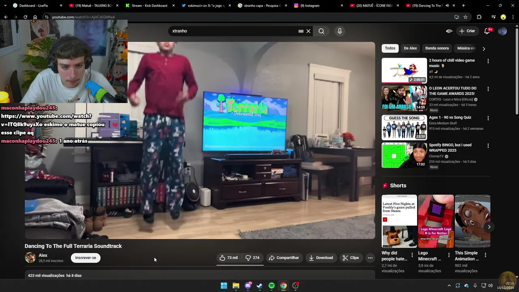
Task: Subscribe with Inscrever-se button
Action: [x=86, y=258]
